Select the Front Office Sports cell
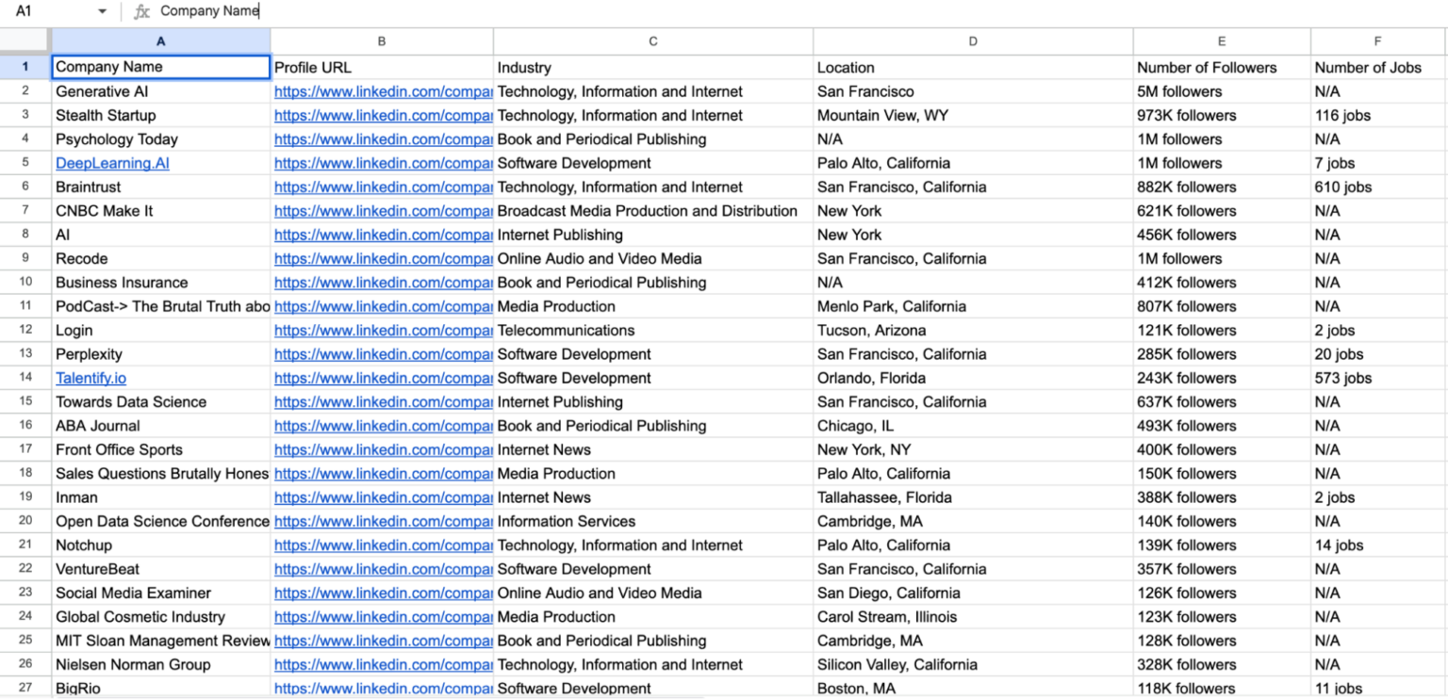 click(161, 449)
